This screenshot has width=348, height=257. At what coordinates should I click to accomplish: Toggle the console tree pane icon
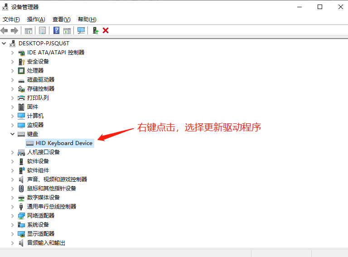(x=29, y=31)
